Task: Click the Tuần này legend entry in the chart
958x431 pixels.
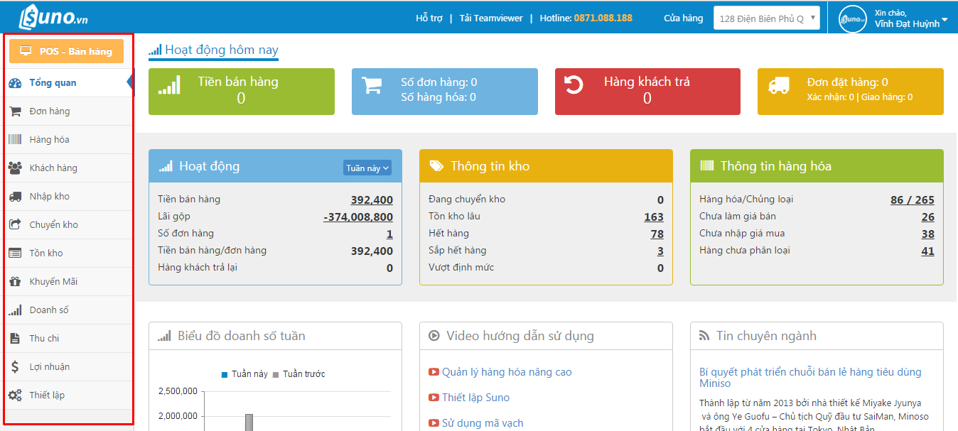Action: [x=244, y=374]
